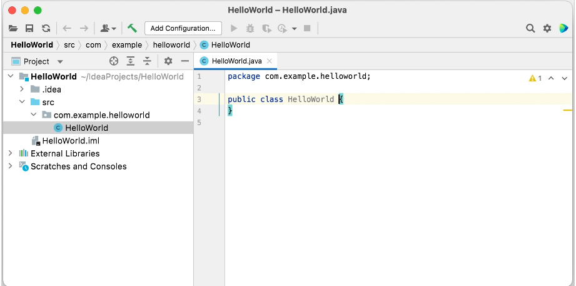Viewport: 576px width, 286px height.
Task: Click Collapse All icon in Project panel
Action: pos(147,61)
